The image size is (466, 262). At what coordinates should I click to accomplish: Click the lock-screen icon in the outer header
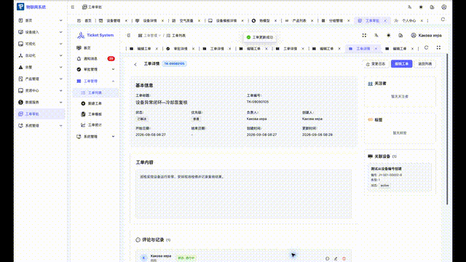coord(432,7)
